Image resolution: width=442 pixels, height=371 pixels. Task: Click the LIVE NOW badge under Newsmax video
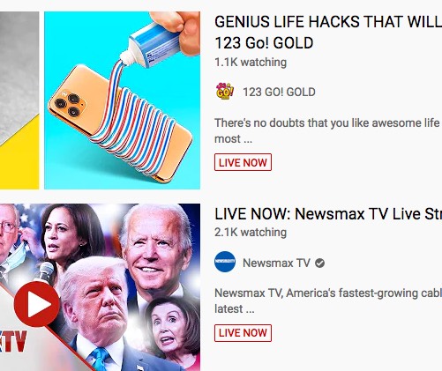(x=243, y=333)
